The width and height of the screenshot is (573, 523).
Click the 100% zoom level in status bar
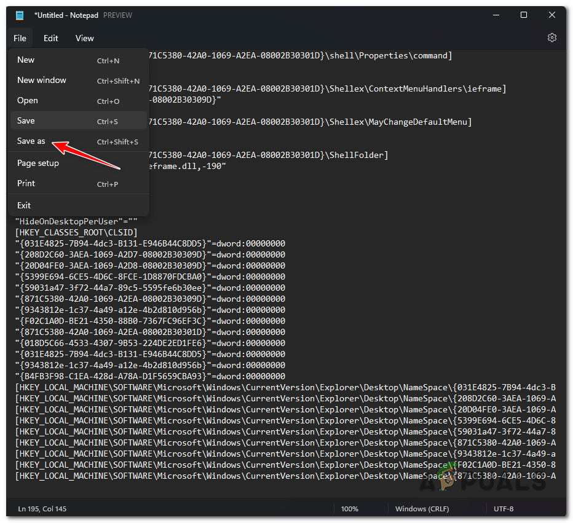(x=349, y=508)
